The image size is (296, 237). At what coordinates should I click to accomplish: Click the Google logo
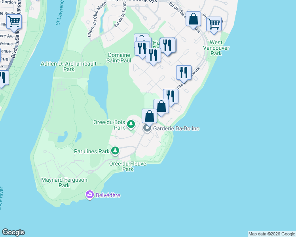[13, 232]
